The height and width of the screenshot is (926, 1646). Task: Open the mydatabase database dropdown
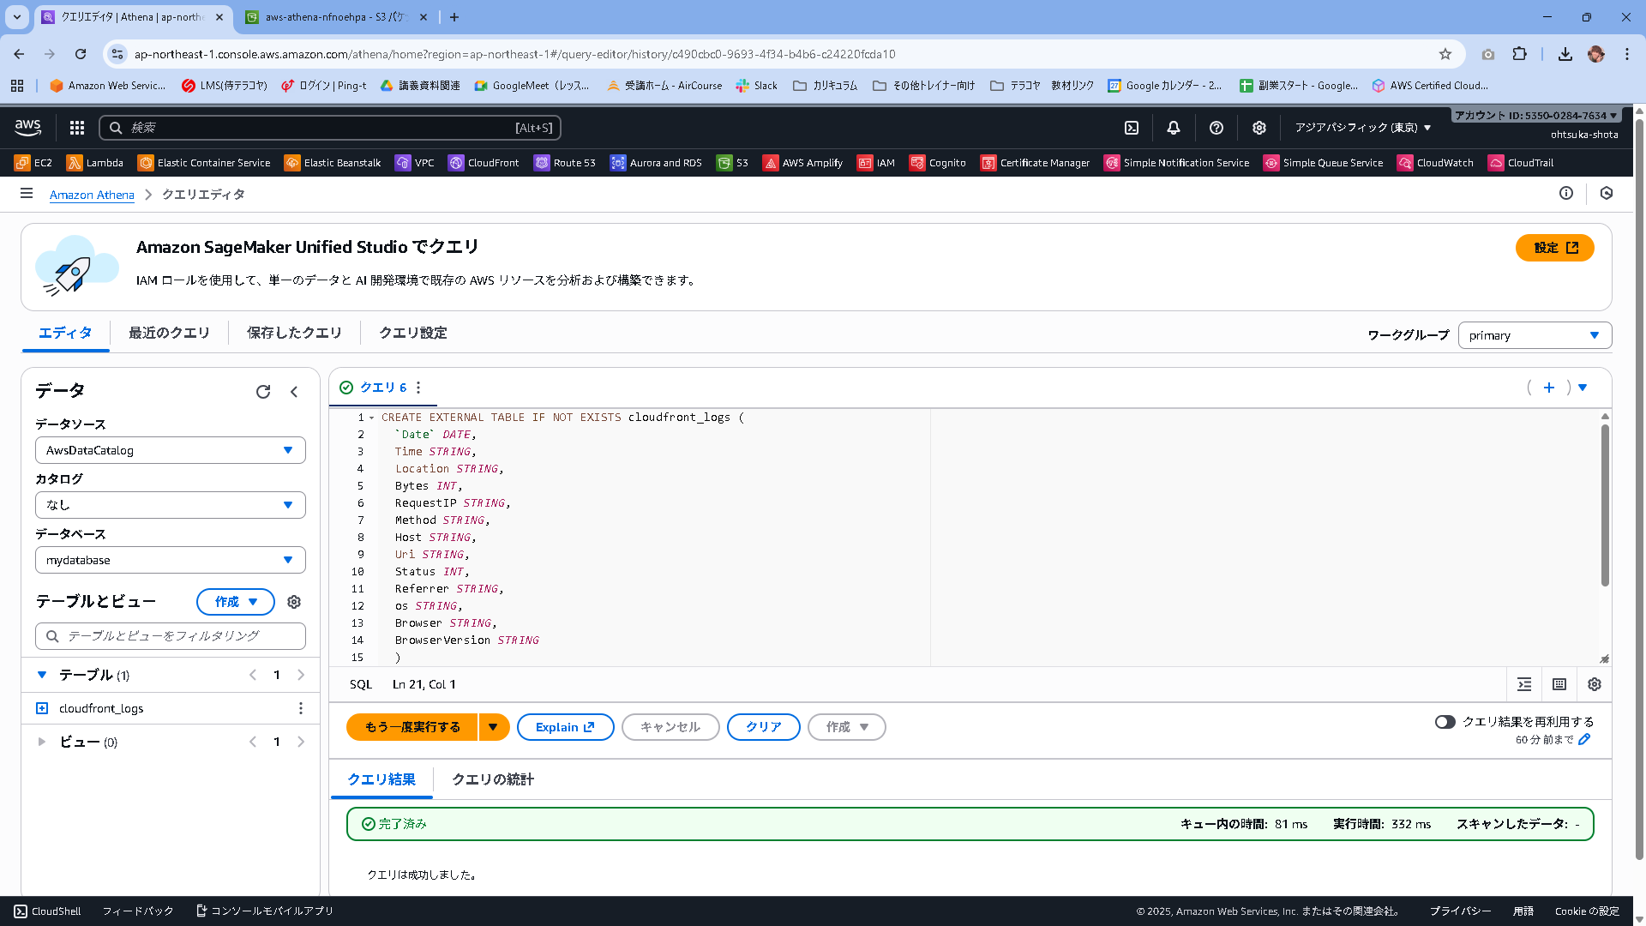click(x=170, y=560)
